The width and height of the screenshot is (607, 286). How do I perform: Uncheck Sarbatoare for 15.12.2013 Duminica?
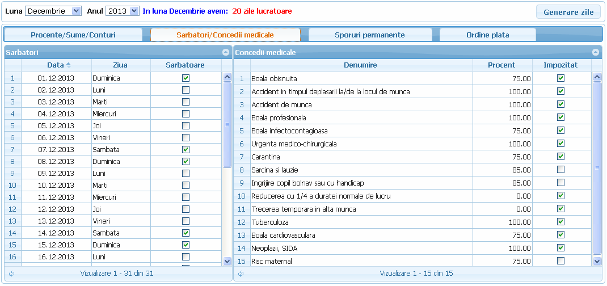click(x=186, y=245)
